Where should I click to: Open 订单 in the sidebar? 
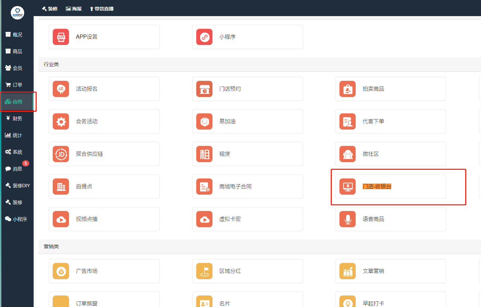pyautogui.click(x=17, y=85)
